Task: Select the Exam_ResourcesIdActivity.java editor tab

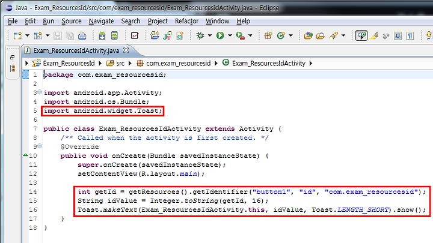Action: tap(76, 50)
